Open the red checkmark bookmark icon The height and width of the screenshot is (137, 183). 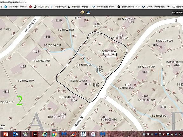click(x=30, y=7)
